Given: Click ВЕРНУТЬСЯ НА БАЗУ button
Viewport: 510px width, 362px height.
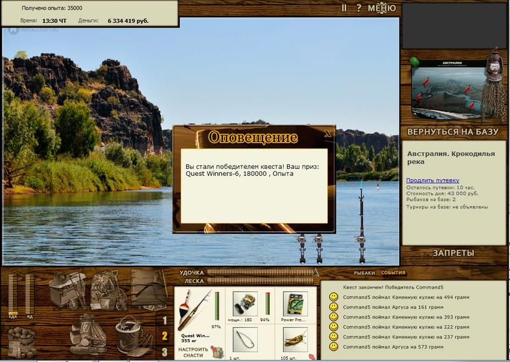Looking at the screenshot, I should click(453, 132).
